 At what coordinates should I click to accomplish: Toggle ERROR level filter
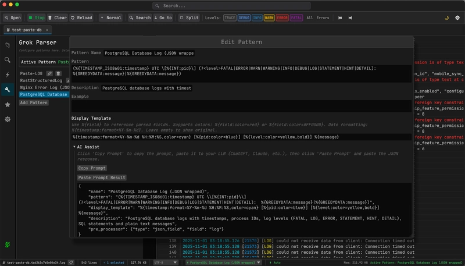[x=282, y=18]
